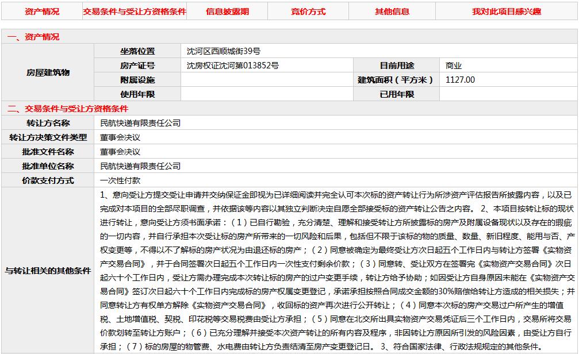This screenshot has height=354, width=579.
Task: Switch to the 交易条件与受让方资格条件 tab
Action: pyautogui.click(x=135, y=11)
